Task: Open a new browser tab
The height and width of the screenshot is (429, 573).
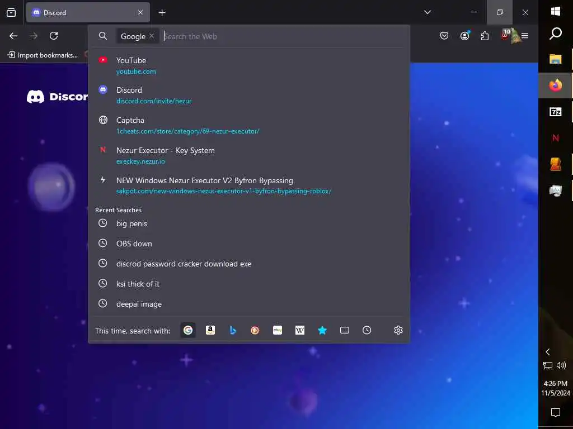Action: (162, 13)
